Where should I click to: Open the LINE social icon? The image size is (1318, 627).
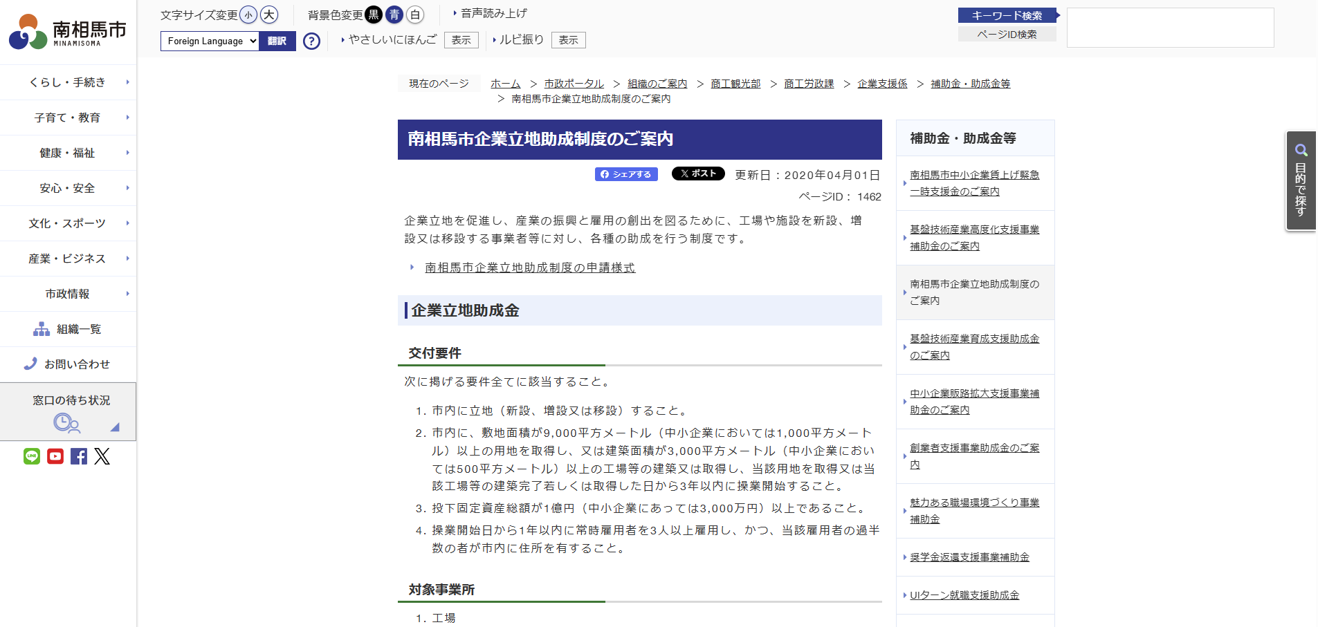coord(32,456)
